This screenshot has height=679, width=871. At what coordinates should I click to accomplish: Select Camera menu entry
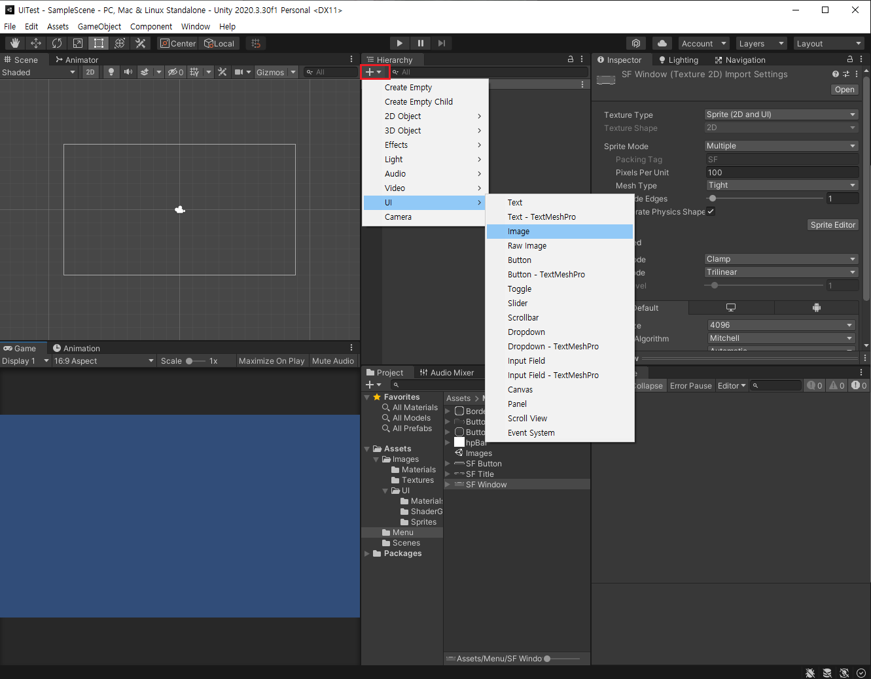[x=425, y=217]
